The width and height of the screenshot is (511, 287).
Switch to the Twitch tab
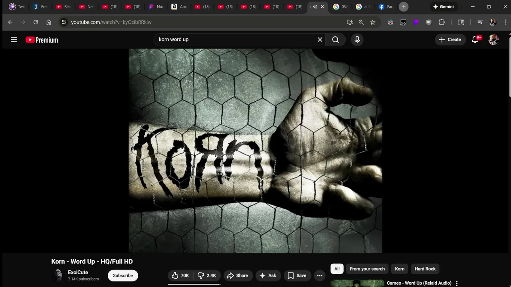click(x=17, y=7)
